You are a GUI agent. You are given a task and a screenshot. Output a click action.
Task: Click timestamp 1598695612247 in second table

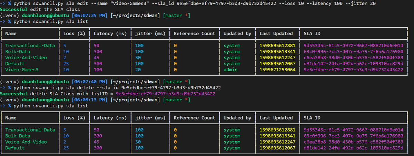coord(277,142)
